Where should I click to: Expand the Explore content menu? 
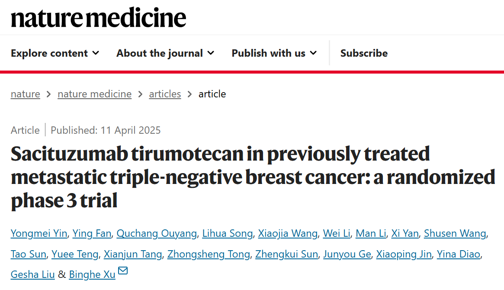(55, 53)
